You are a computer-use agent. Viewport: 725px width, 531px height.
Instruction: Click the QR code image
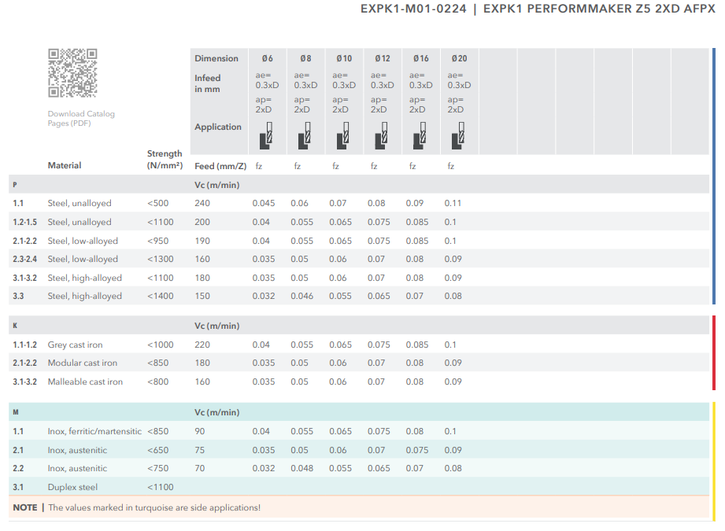72,72
